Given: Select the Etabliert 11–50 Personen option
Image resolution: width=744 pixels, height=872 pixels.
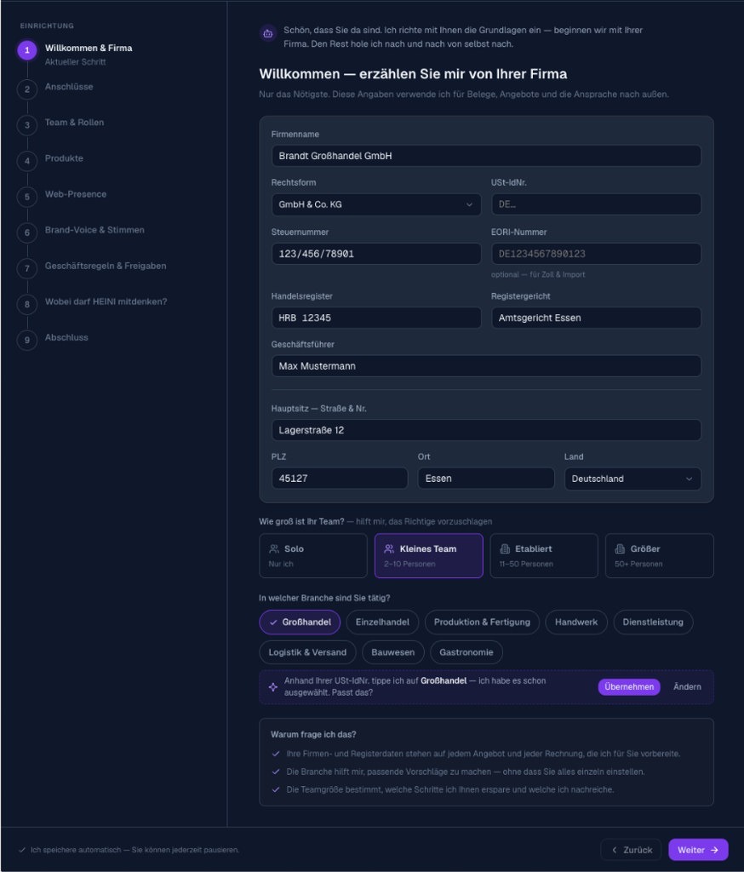Looking at the screenshot, I should [x=544, y=555].
